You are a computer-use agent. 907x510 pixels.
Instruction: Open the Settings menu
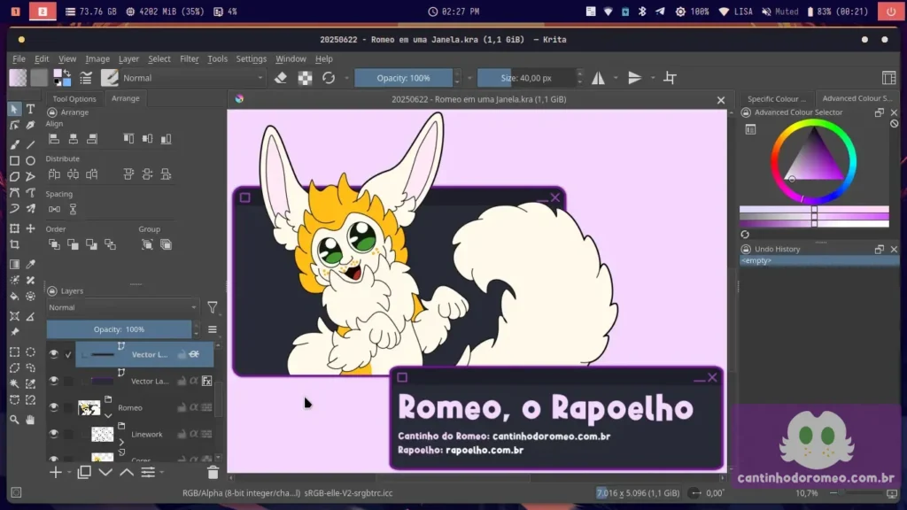point(251,58)
